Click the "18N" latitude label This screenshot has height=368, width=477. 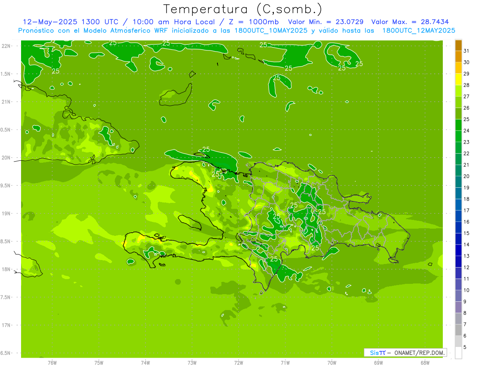tap(6, 269)
